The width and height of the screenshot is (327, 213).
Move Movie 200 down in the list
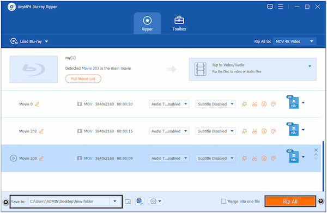[316, 159]
